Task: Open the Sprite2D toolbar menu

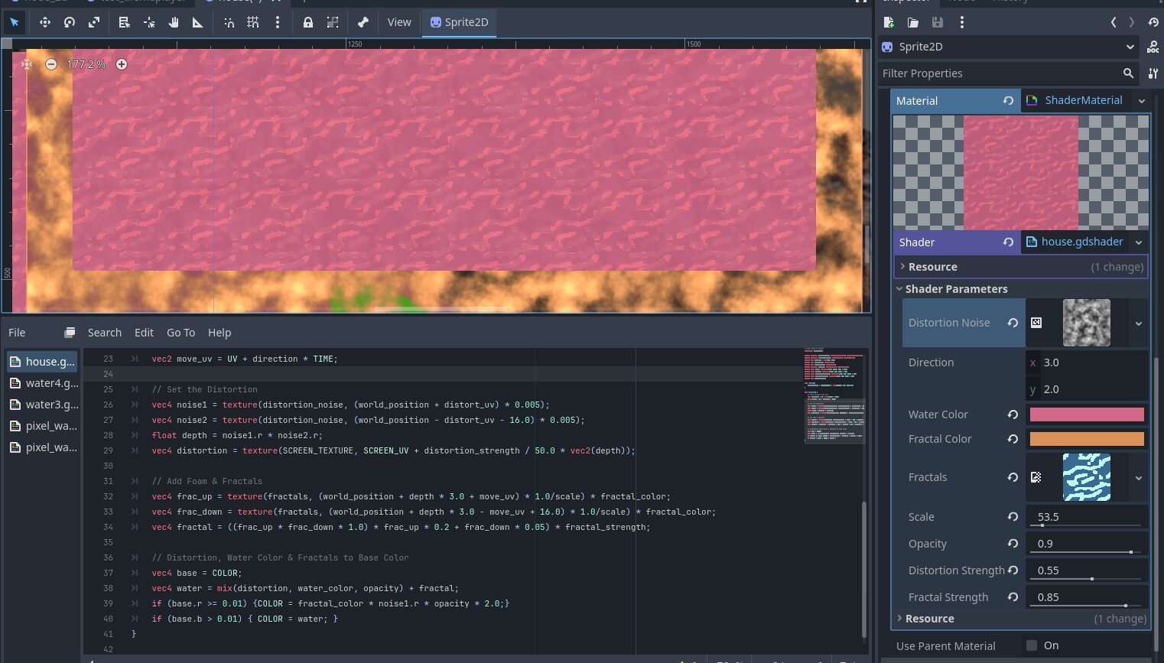Action: click(459, 22)
